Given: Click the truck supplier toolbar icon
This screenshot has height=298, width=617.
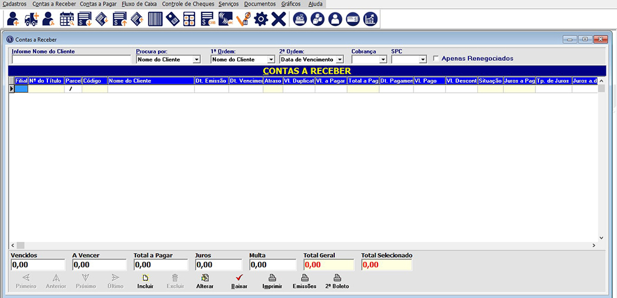Looking at the screenshot, I should (x=31, y=19).
